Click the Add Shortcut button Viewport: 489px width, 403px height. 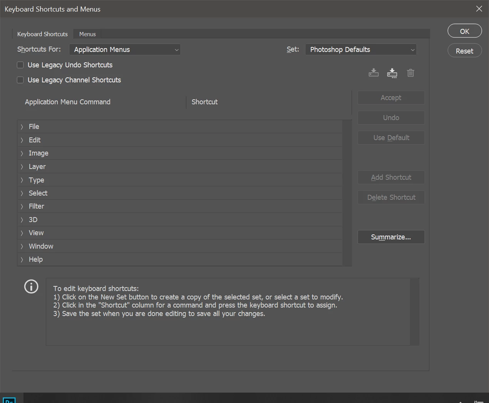391,177
